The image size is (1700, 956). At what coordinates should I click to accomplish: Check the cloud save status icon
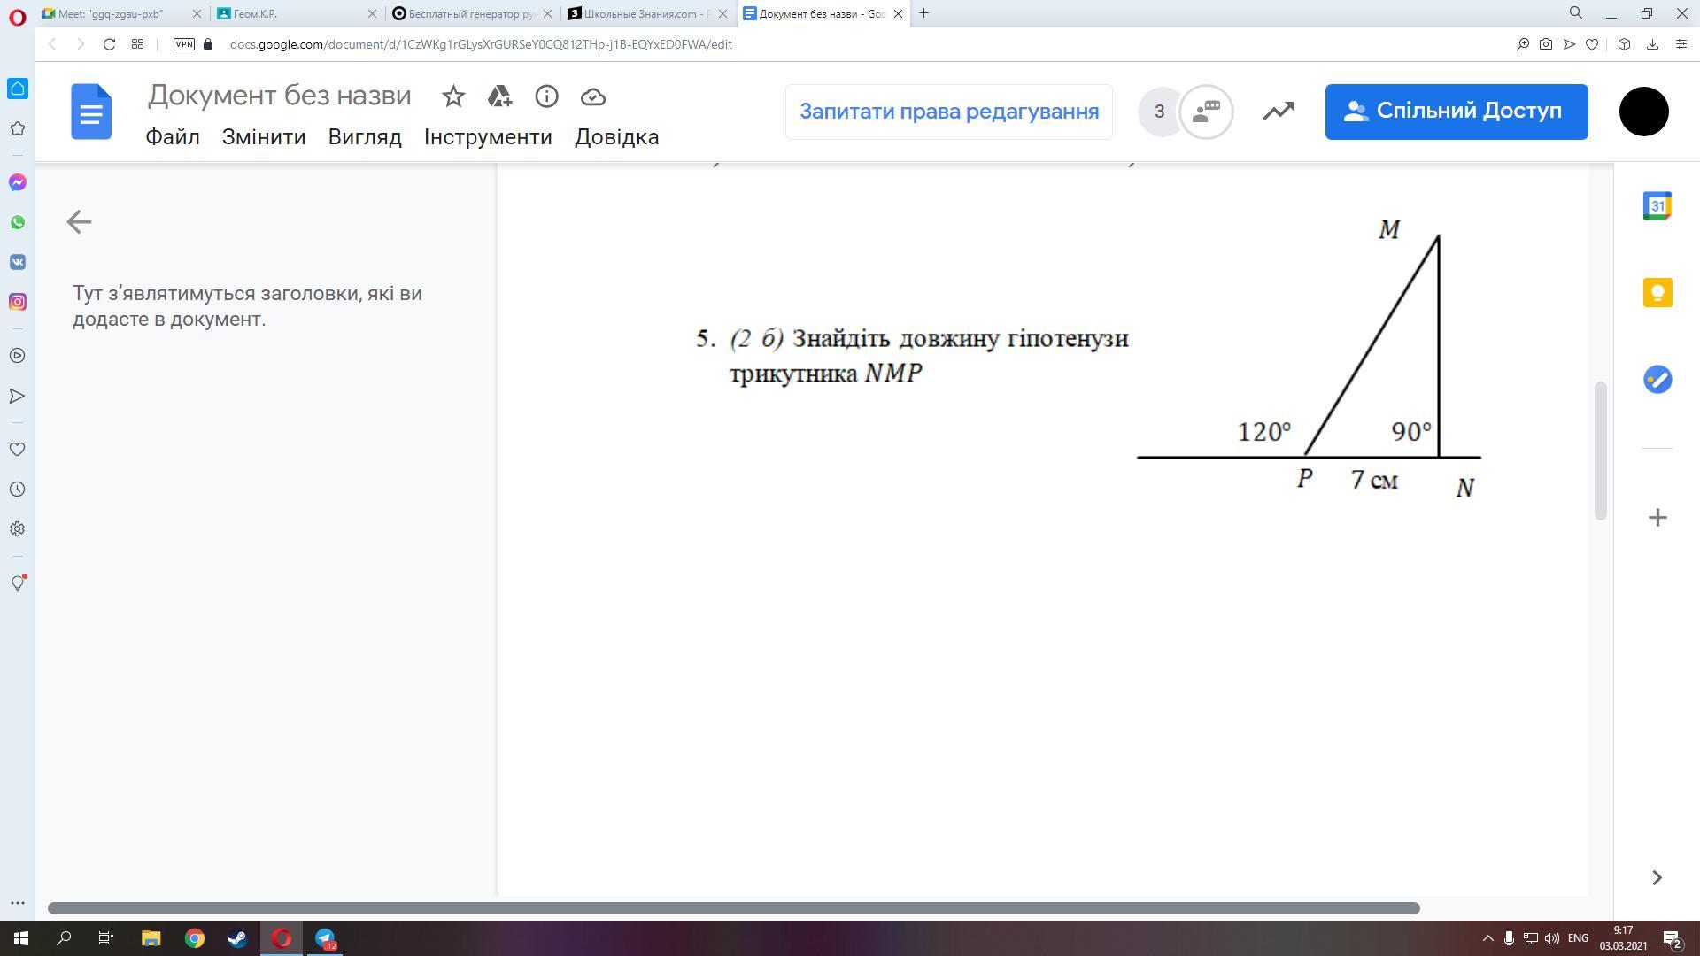(x=593, y=96)
